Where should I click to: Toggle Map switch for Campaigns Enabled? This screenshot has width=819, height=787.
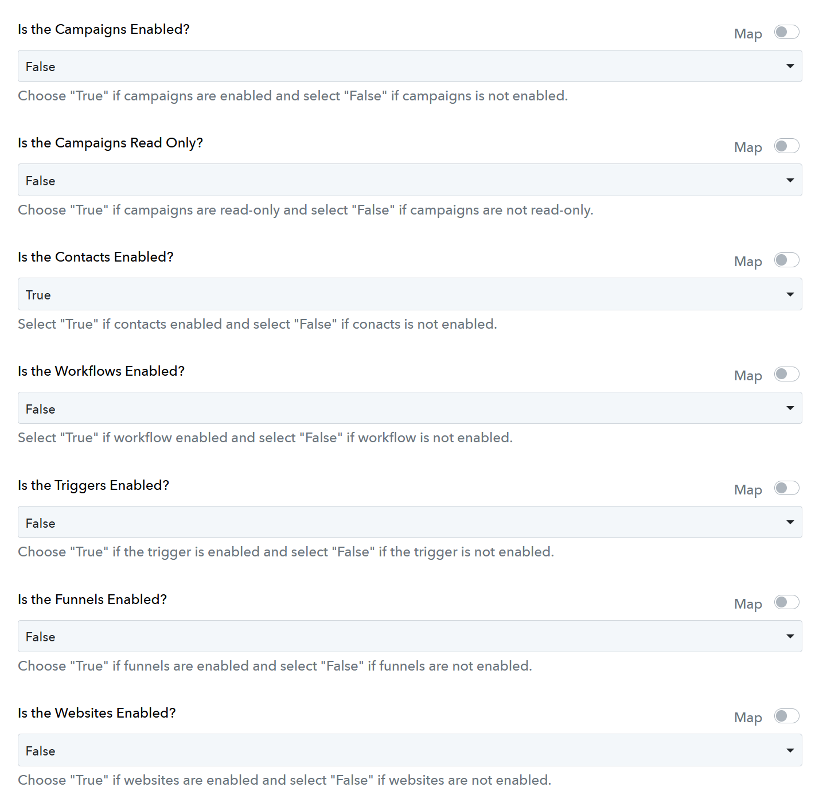[786, 32]
